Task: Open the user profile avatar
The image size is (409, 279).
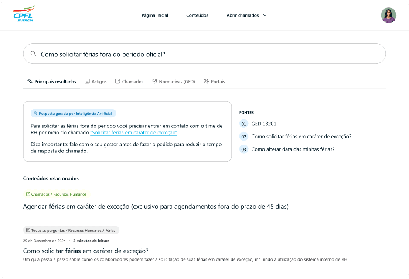Action: 389,15
